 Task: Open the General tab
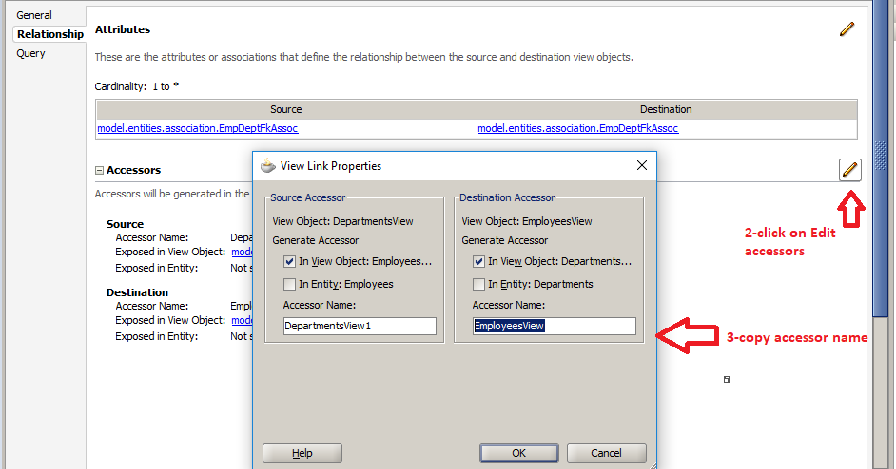(x=34, y=15)
